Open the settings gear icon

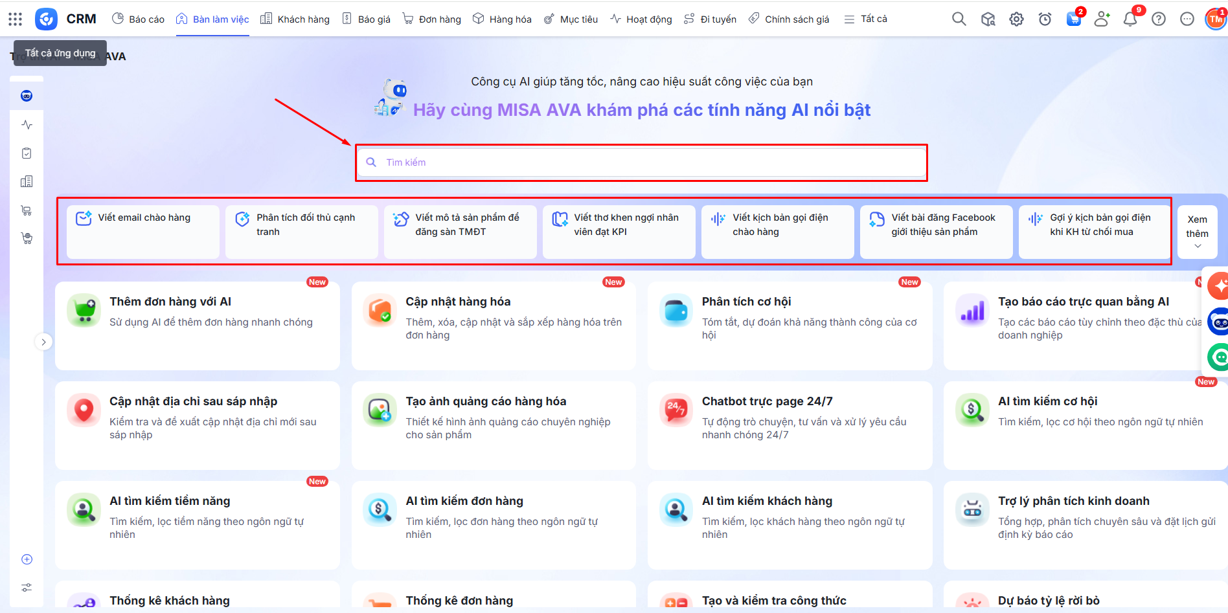click(x=1016, y=19)
